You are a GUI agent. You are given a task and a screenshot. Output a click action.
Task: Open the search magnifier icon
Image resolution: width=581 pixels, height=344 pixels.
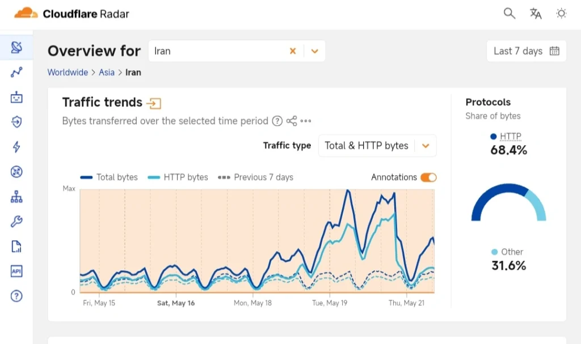tap(510, 14)
